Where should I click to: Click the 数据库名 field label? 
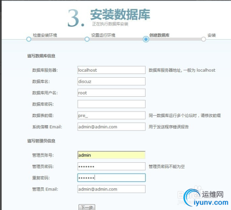pos(41,81)
